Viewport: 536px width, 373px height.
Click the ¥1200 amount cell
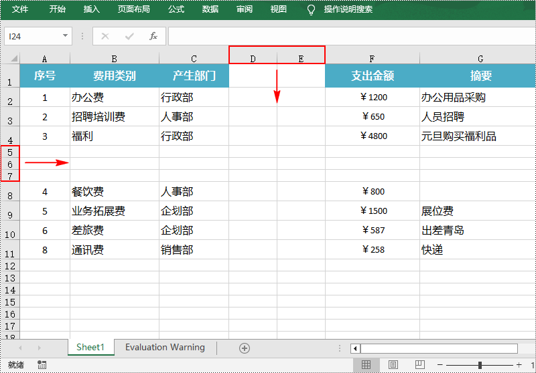[x=373, y=98]
